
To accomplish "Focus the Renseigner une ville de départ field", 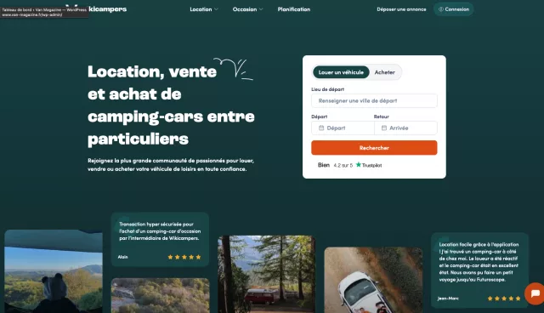I will tap(374, 100).
